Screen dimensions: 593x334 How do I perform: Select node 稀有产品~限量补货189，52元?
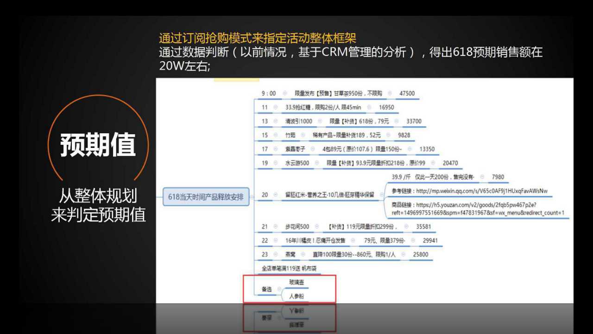pos(347,135)
